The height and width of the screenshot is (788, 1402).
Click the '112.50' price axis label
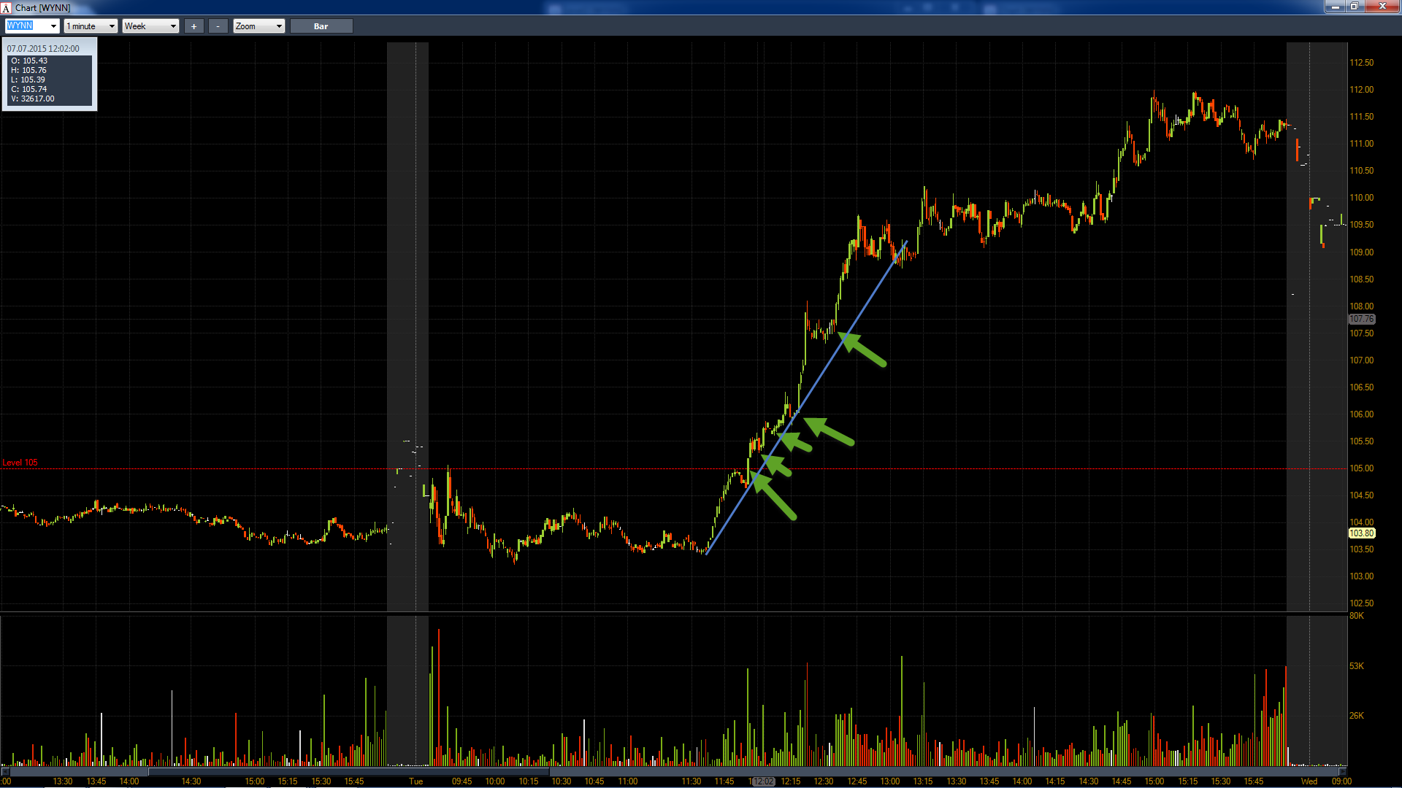[1361, 63]
